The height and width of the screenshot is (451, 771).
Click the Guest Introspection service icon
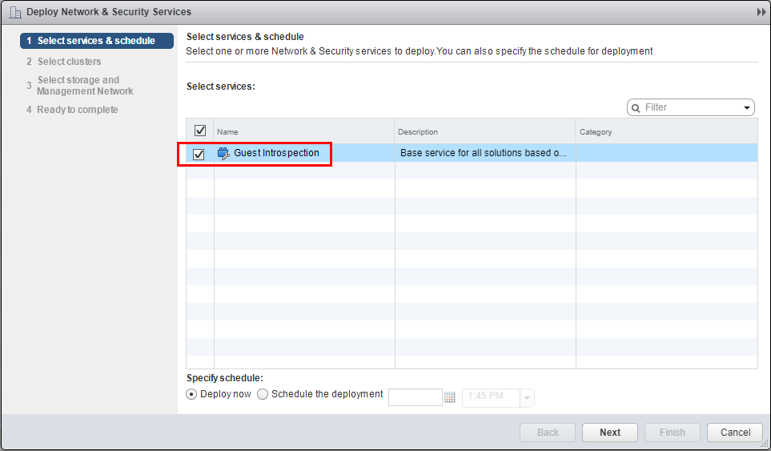pos(223,154)
